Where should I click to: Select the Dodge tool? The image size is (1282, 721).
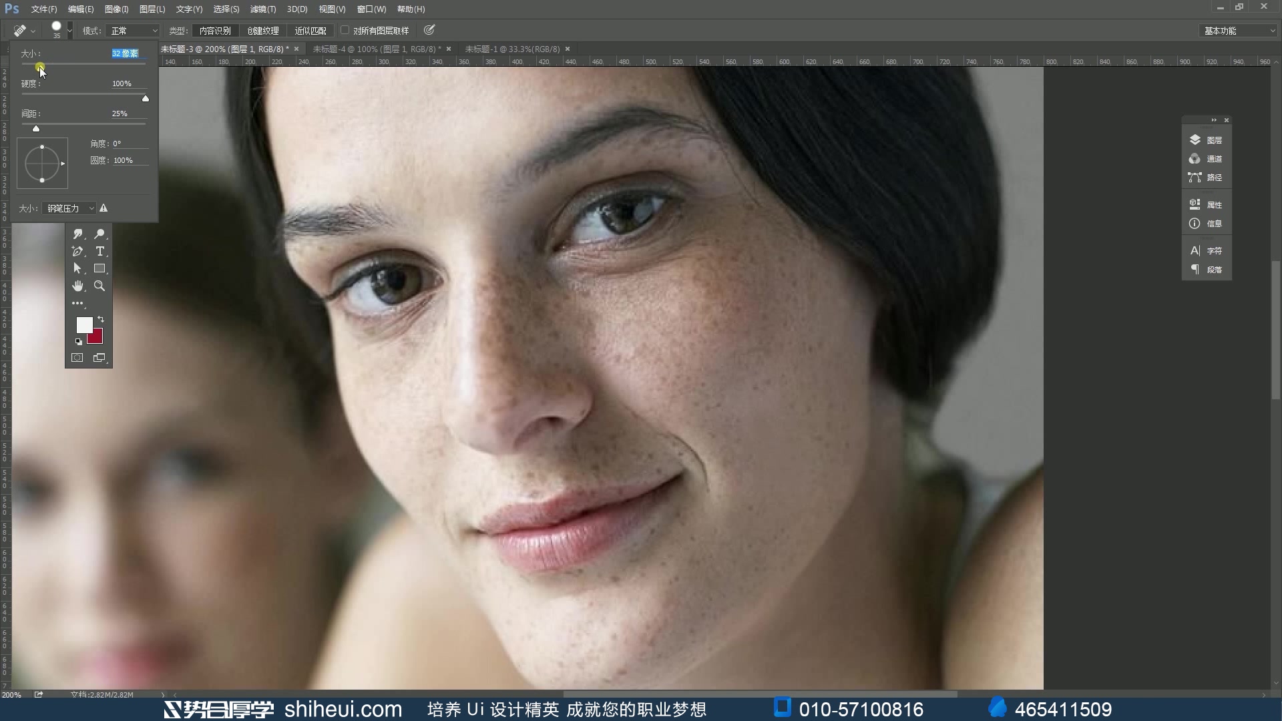tap(99, 234)
